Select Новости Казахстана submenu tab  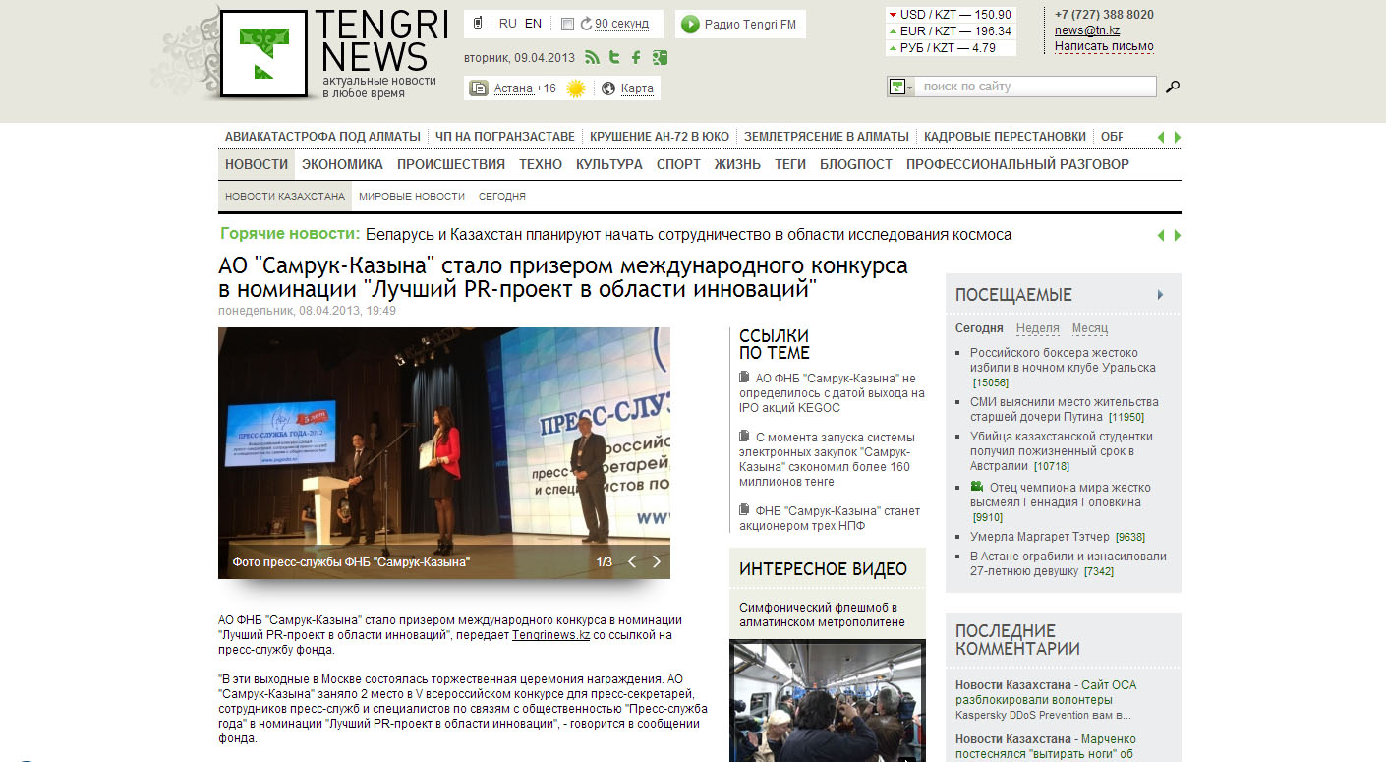click(285, 196)
